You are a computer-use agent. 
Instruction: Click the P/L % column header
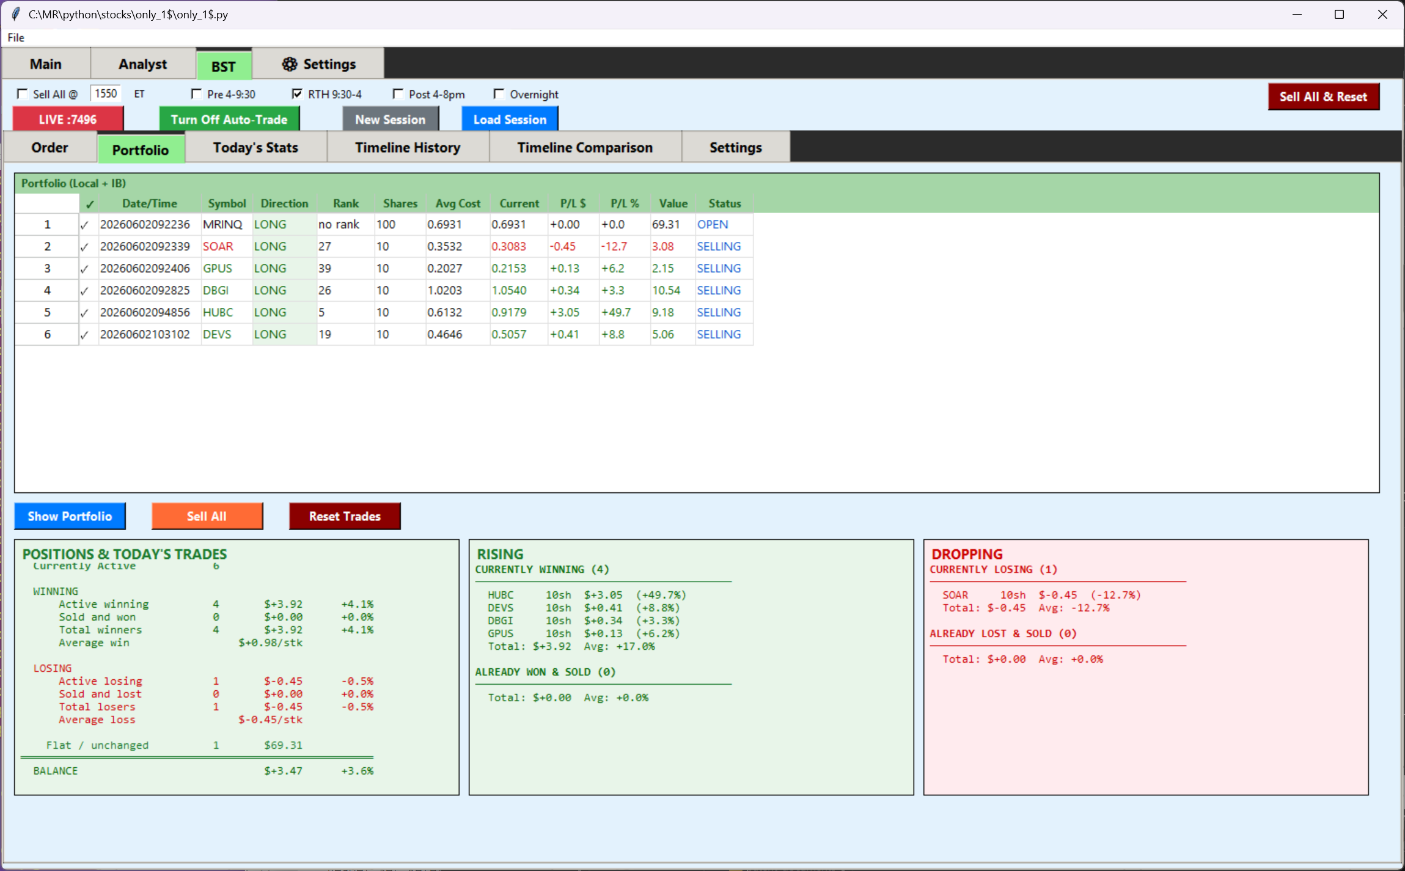click(625, 203)
